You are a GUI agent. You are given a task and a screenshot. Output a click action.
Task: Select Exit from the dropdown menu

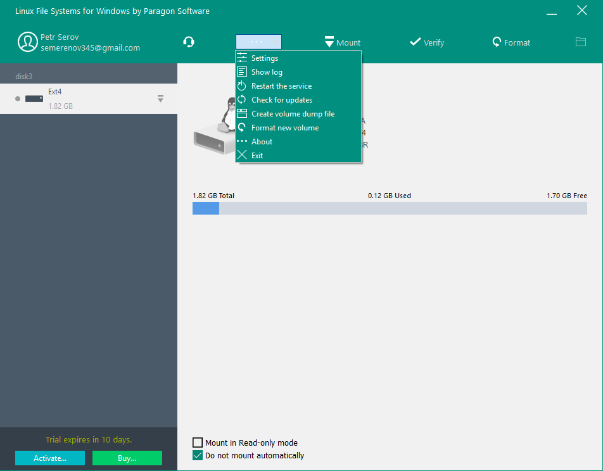click(x=257, y=156)
